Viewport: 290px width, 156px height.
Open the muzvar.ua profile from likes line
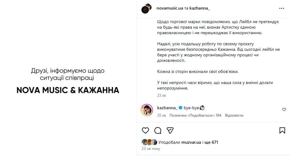(191, 142)
